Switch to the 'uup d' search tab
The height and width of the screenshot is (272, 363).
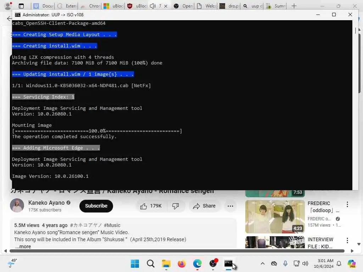(252, 6)
